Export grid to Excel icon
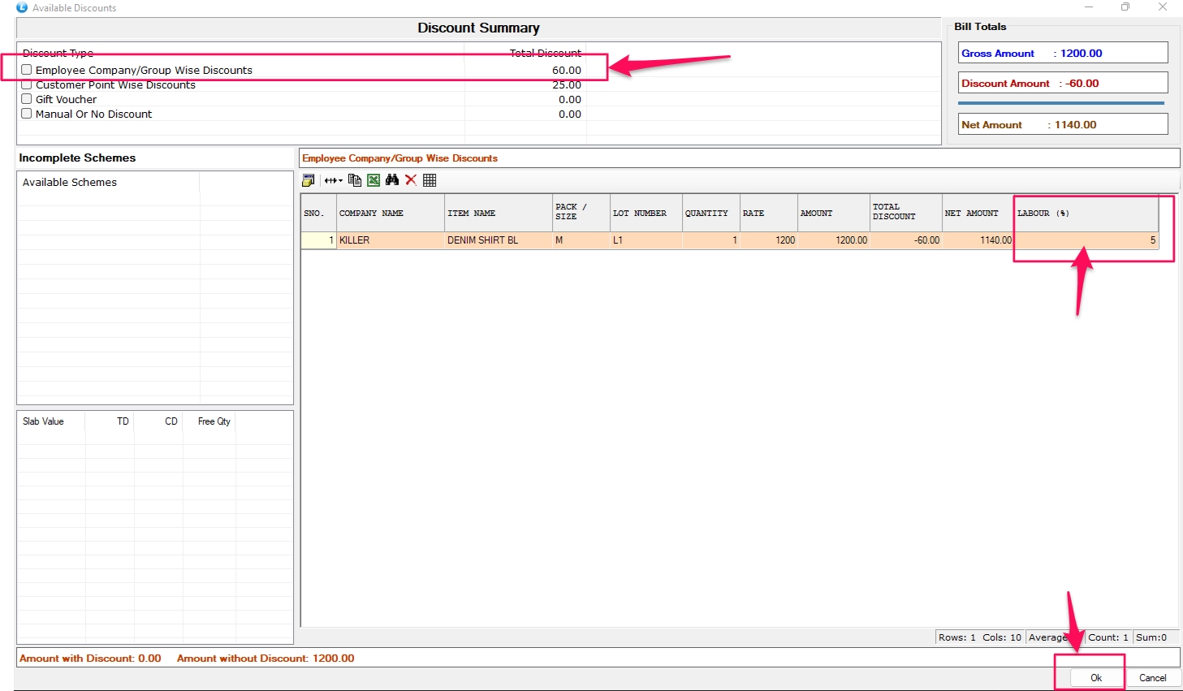 click(373, 180)
